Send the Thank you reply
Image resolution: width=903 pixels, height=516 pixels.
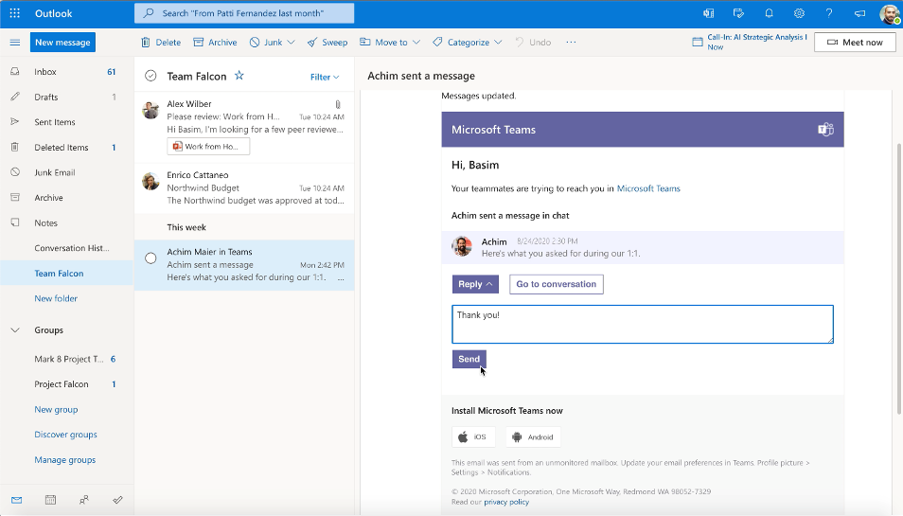[469, 359]
